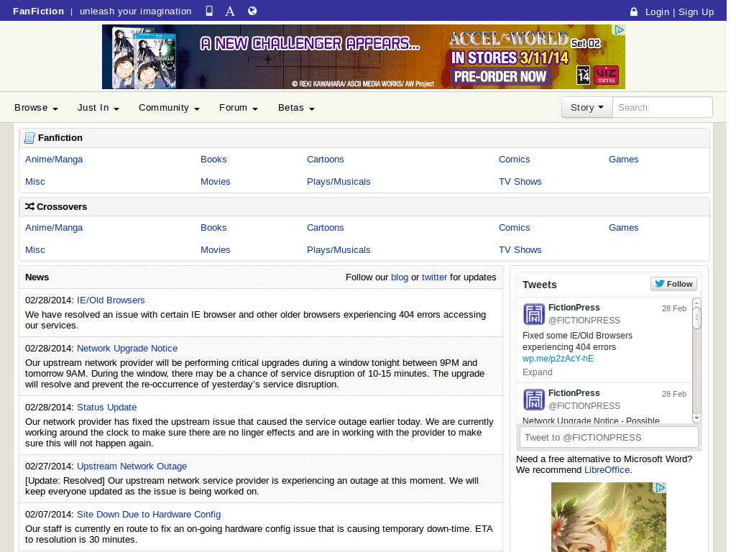Expand the Browse dropdown menu
The width and height of the screenshot is (736, 552).
36,108
